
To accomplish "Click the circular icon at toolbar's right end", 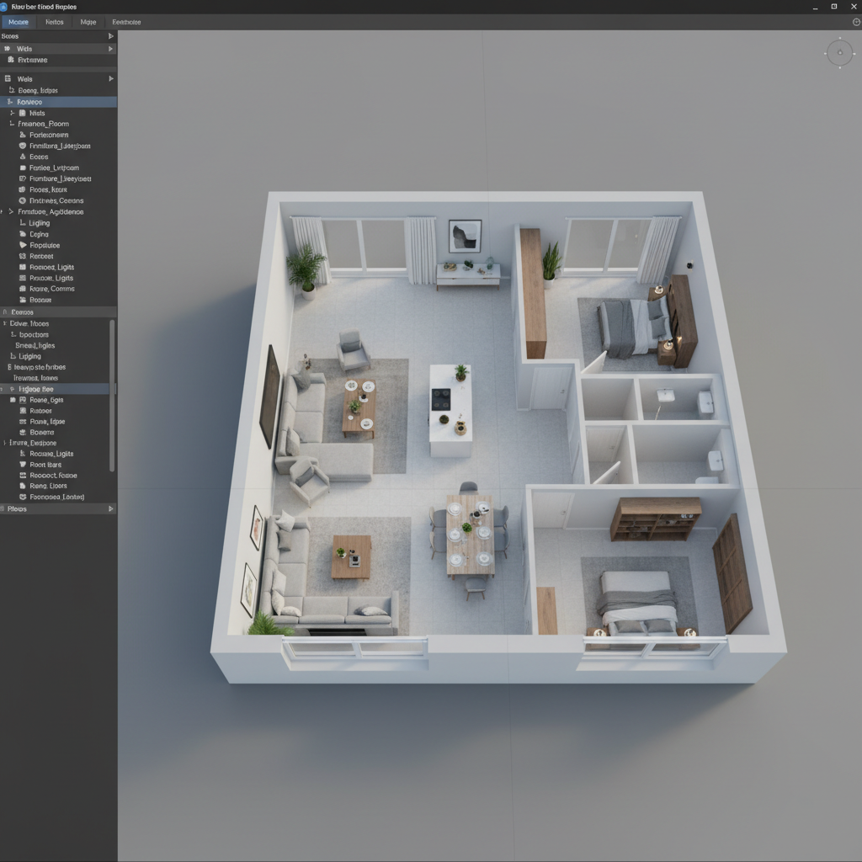I will (x=856, y=22).
